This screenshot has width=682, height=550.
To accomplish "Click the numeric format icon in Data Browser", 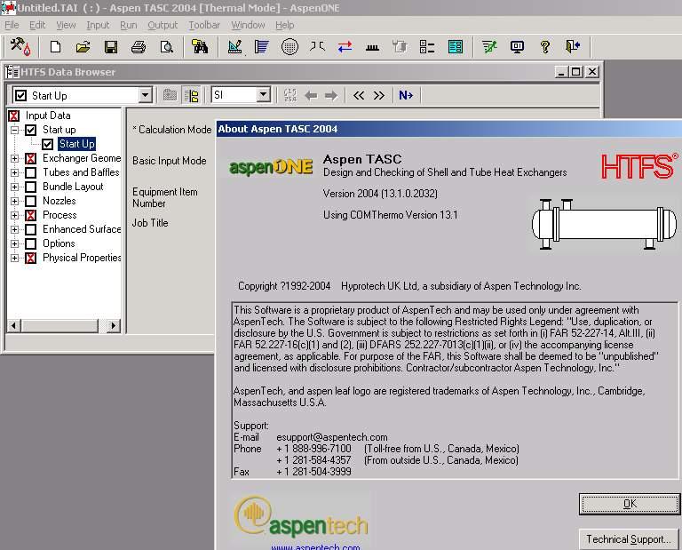I will [x=290, y=95].
